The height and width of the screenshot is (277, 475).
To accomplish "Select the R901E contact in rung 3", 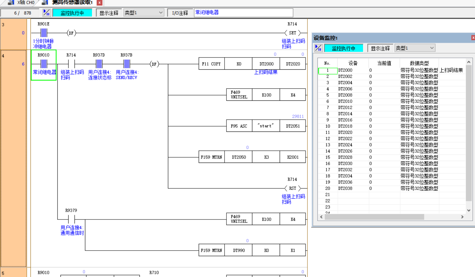I will click(44, 33).
